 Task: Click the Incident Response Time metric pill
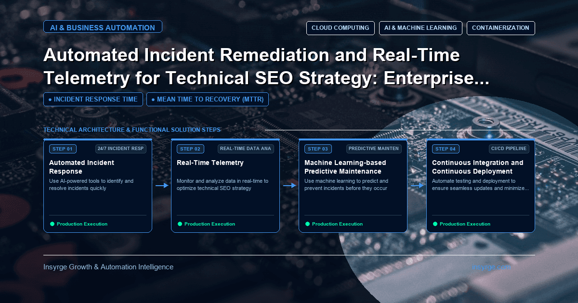coord(93,100)
